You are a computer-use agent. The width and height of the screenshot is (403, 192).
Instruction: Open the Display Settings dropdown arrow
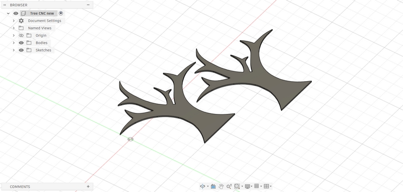point(251,186)
